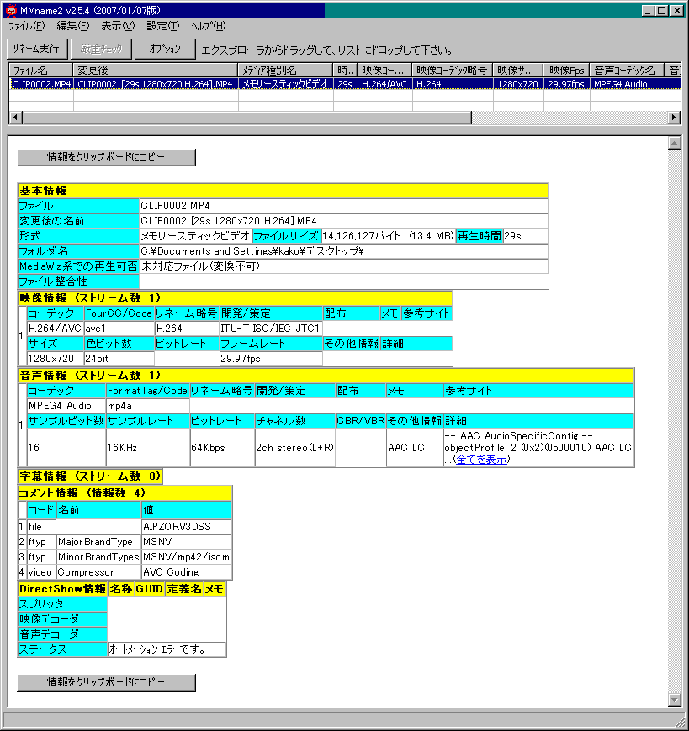Click the 厳重チェック button
This screenshot has width=689, height=731.
[x=101, y=49]
